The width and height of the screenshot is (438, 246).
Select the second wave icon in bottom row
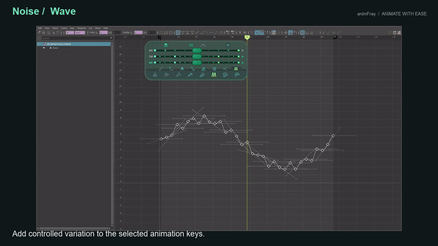pos(167,75)
